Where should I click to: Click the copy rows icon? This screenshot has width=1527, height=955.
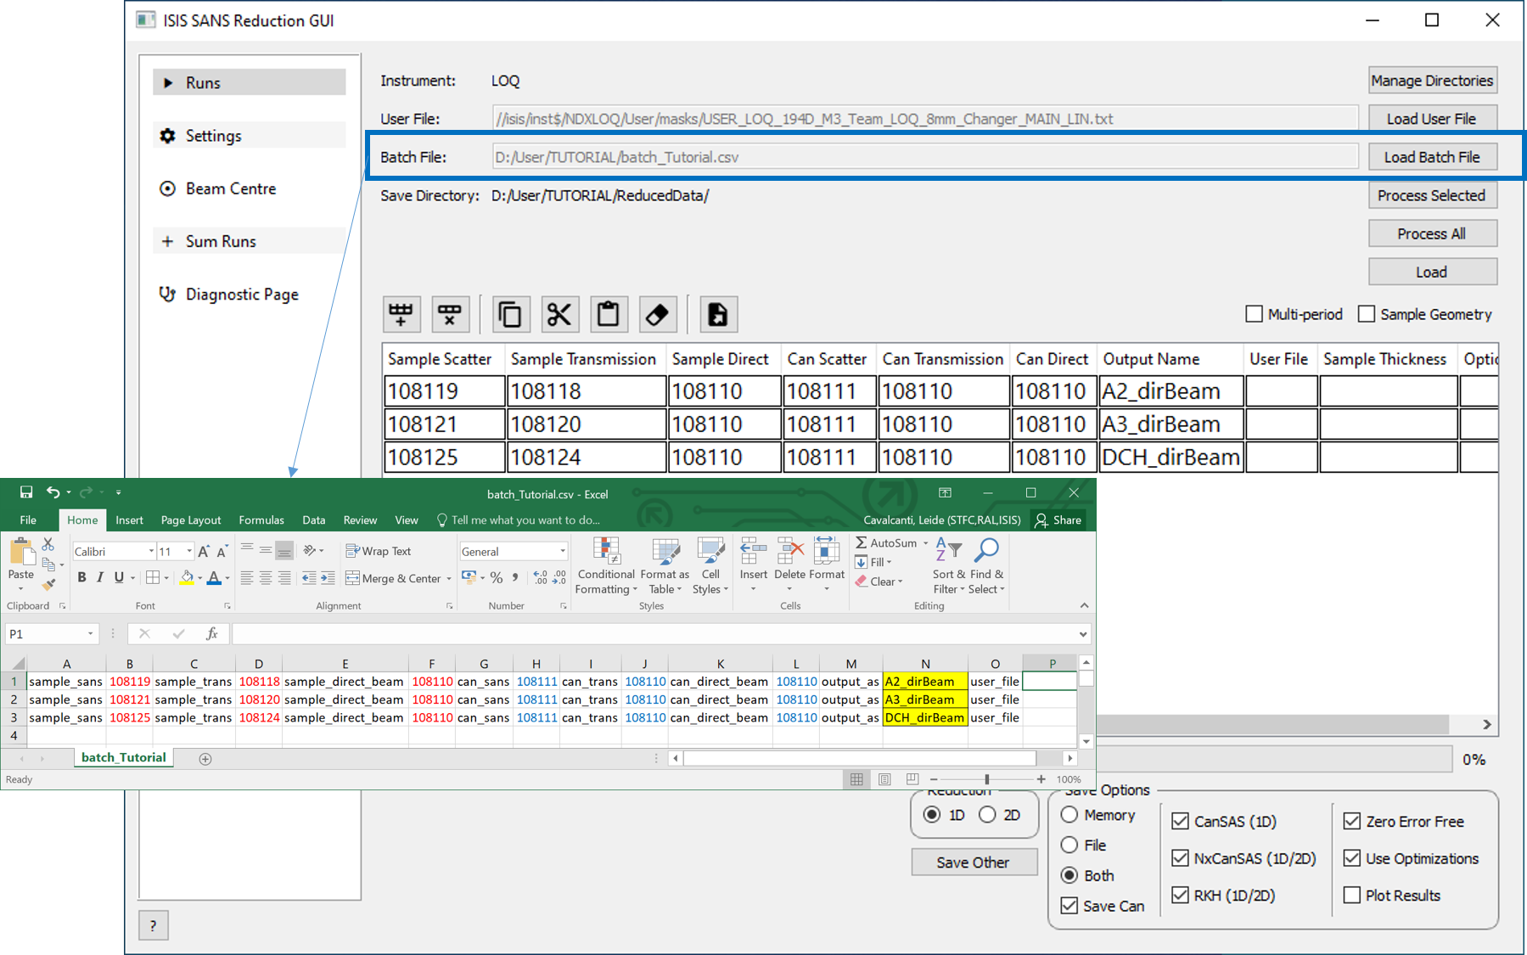coord(510,315)
